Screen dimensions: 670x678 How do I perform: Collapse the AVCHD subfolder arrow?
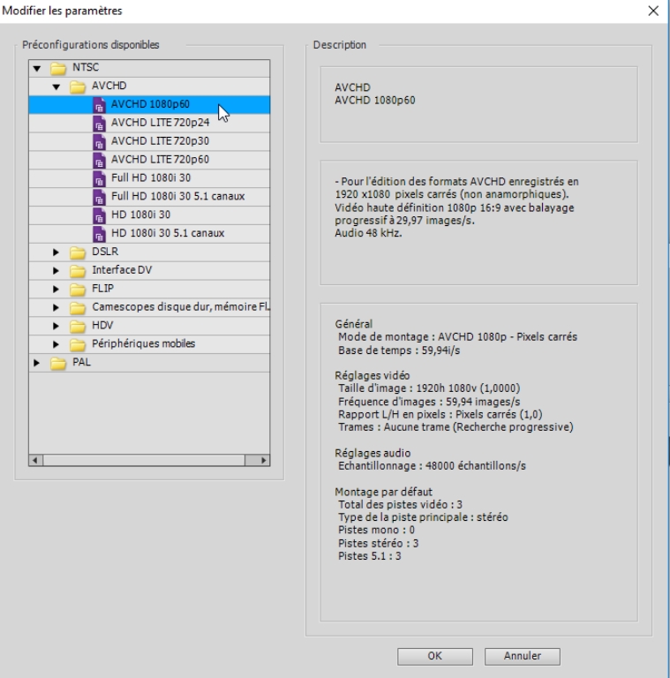[x=56, y=87]
